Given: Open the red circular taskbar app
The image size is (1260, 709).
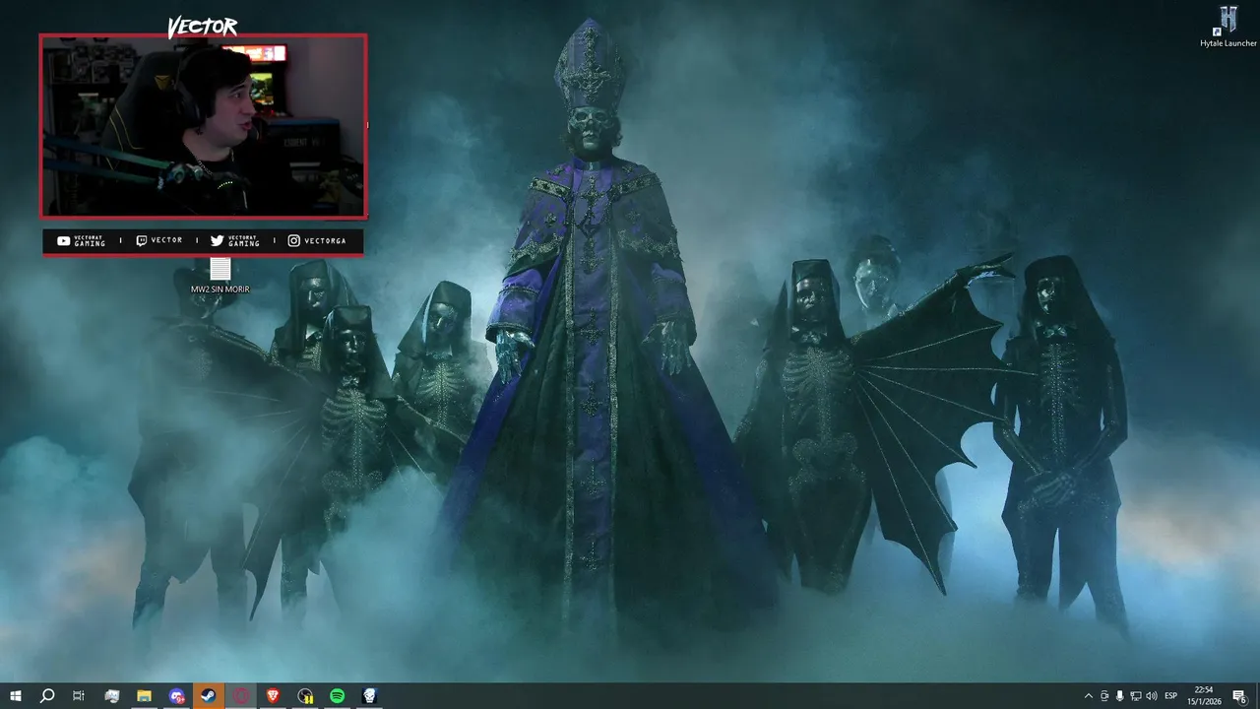Looking at the screenshot, I should pyautogui.click(x=241, y=696).
